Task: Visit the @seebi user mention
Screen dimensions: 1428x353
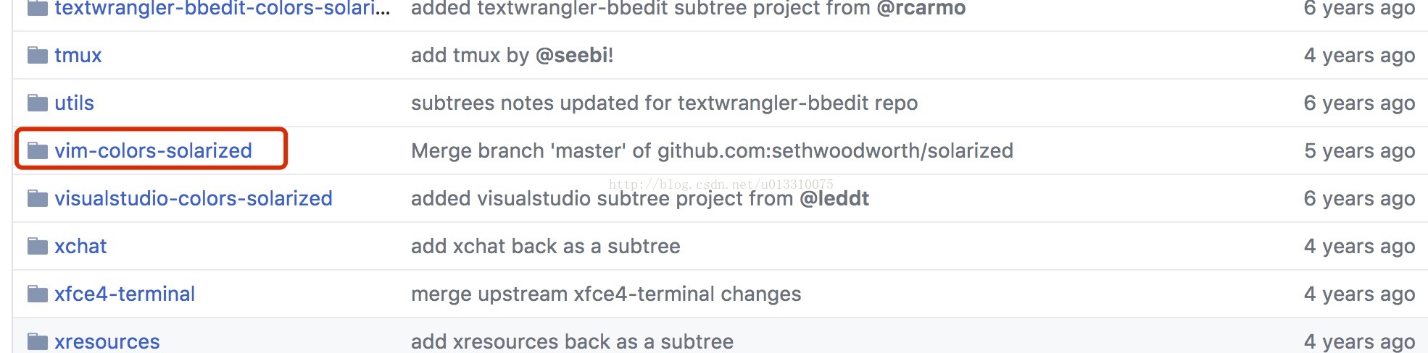Action: 571,55
